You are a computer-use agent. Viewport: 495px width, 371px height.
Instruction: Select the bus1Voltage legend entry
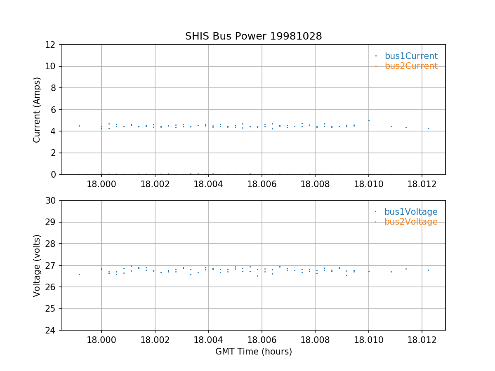click(411, 212)
